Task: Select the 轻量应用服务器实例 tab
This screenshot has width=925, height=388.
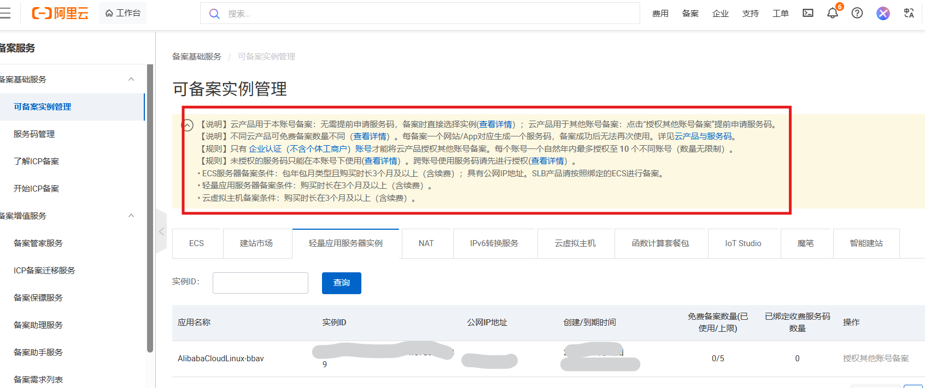Action: point(346,243)
